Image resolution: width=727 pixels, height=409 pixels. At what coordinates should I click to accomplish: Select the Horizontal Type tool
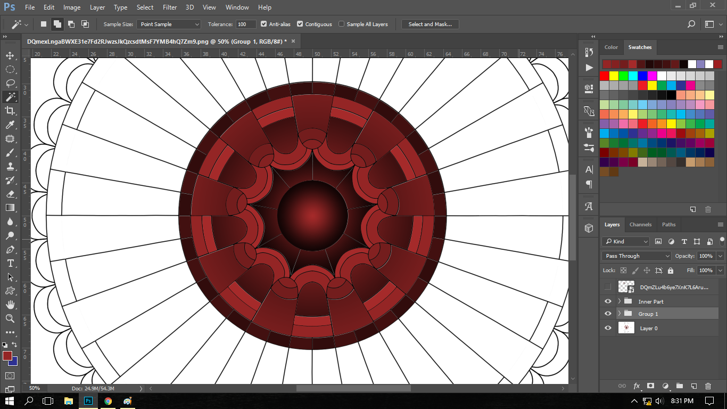[10, 263]
